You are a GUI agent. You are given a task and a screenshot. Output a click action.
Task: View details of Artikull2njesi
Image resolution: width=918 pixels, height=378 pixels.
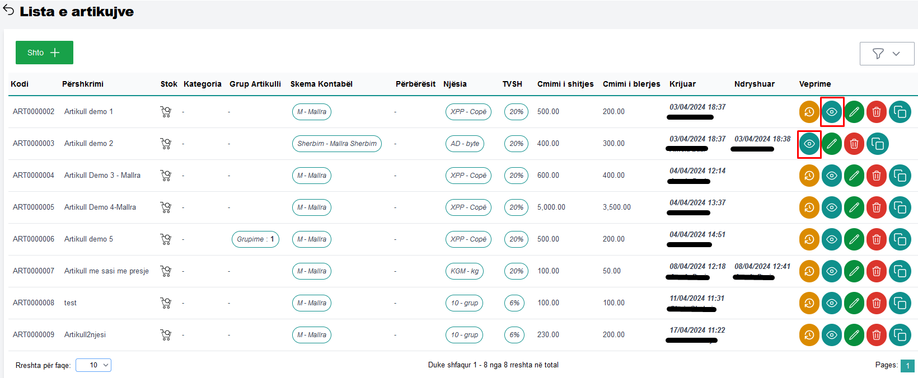point(832,335)
